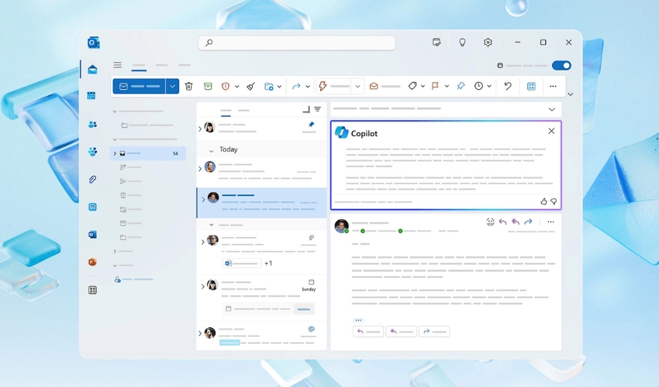This screenshot has height=387, width=659.
Task: Give Copilot summary a thumbs down
Action: tap(554, 201)
